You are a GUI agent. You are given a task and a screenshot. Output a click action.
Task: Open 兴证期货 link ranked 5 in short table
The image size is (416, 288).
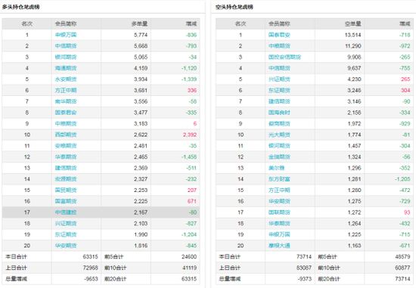(x=279, y=79)
